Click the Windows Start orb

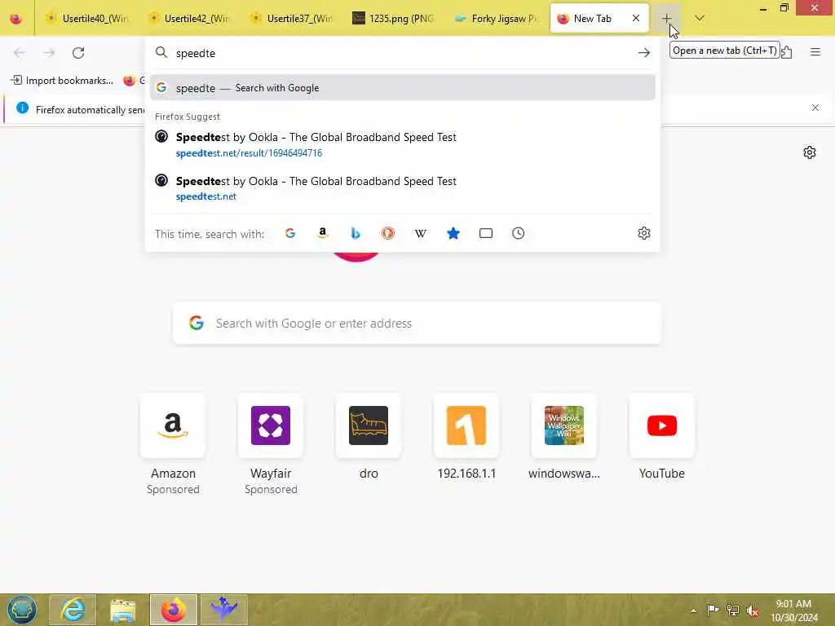(22, 610)
